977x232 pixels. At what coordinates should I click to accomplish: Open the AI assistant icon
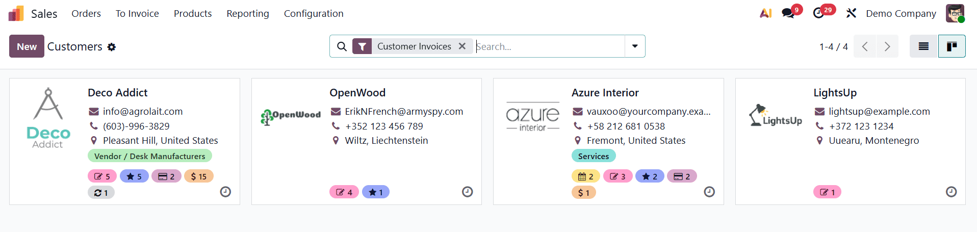[x=765, y=13]
